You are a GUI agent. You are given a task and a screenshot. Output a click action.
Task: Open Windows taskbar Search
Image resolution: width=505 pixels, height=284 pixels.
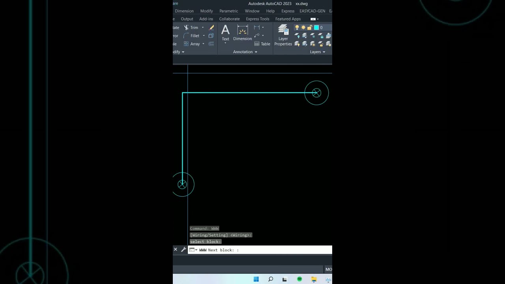pos(271,279)
